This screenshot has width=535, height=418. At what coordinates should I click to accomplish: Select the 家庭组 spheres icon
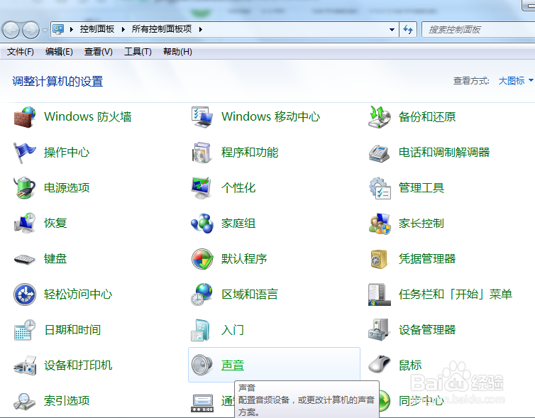pyautogui.click(x=202, y=223)
